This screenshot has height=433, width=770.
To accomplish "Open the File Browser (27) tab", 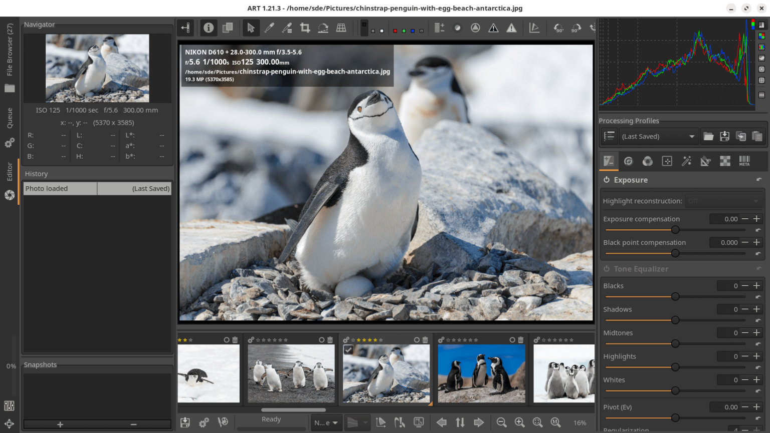I will coord(10,50).
